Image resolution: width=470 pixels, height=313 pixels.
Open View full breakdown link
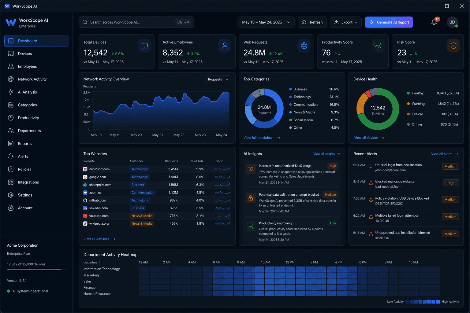(262, 138)
